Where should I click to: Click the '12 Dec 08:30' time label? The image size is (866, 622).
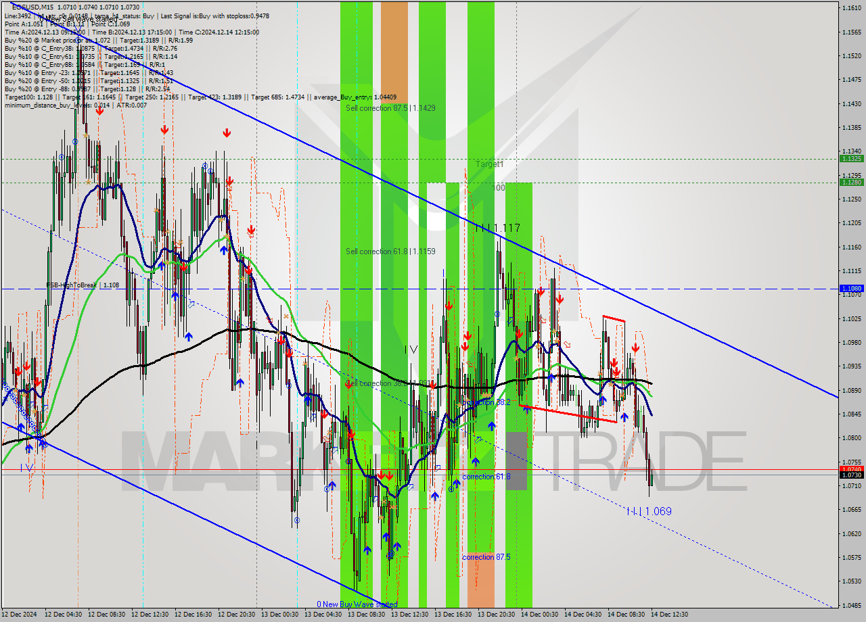[107, 615]
